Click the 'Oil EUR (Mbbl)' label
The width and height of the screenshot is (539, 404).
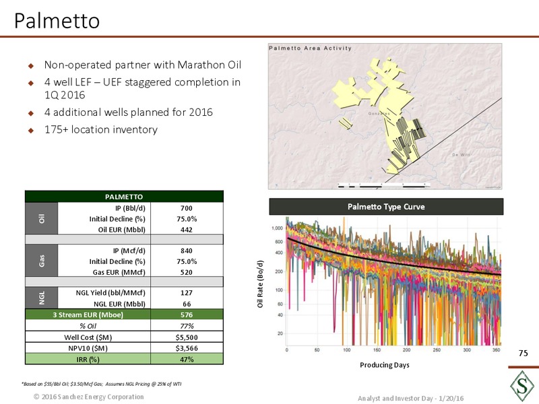[122, 230]
